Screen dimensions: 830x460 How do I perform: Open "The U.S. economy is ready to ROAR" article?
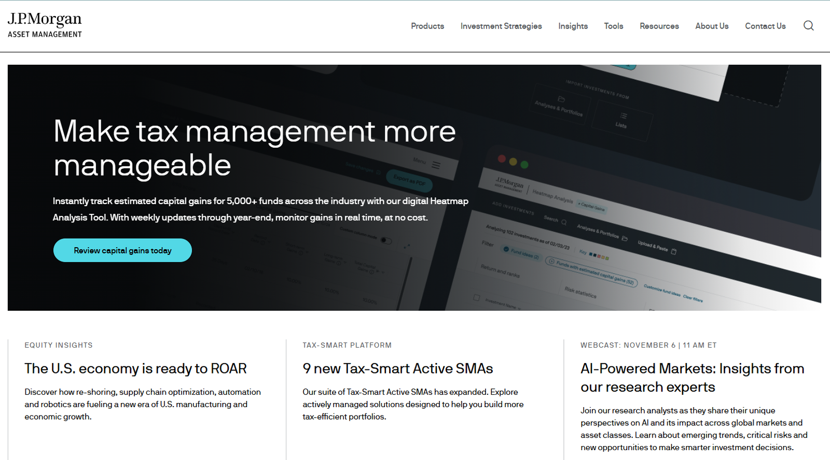coord(135,368)
